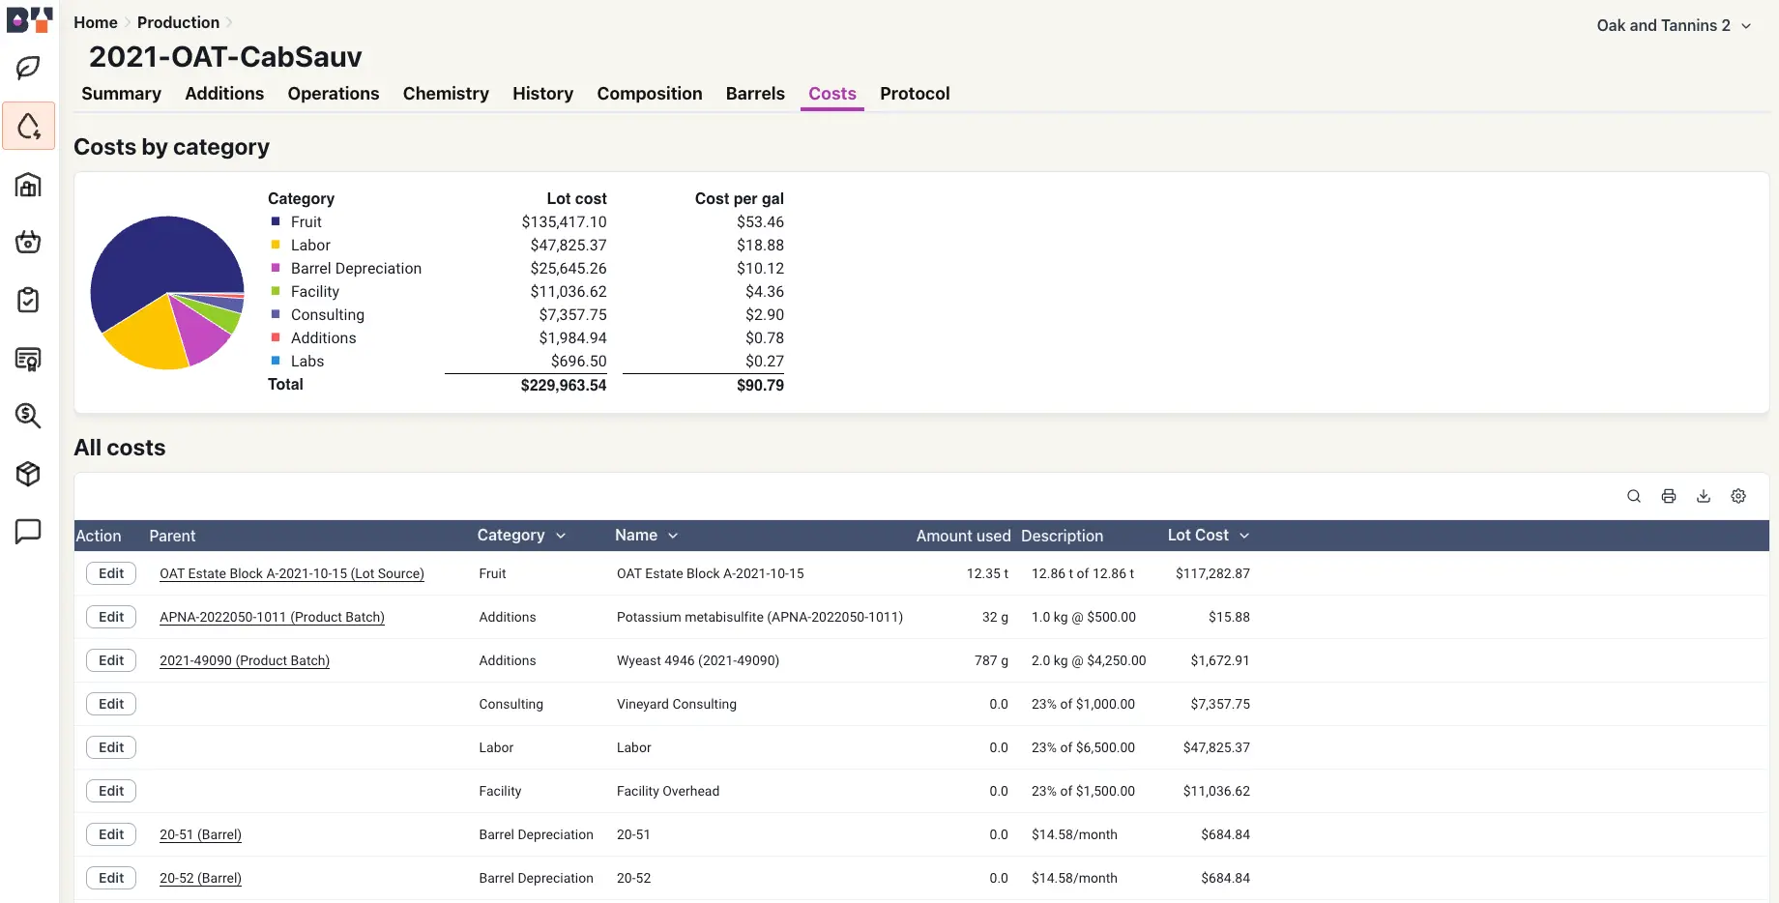Open the Category column filter dropdown

coord(561,536)
